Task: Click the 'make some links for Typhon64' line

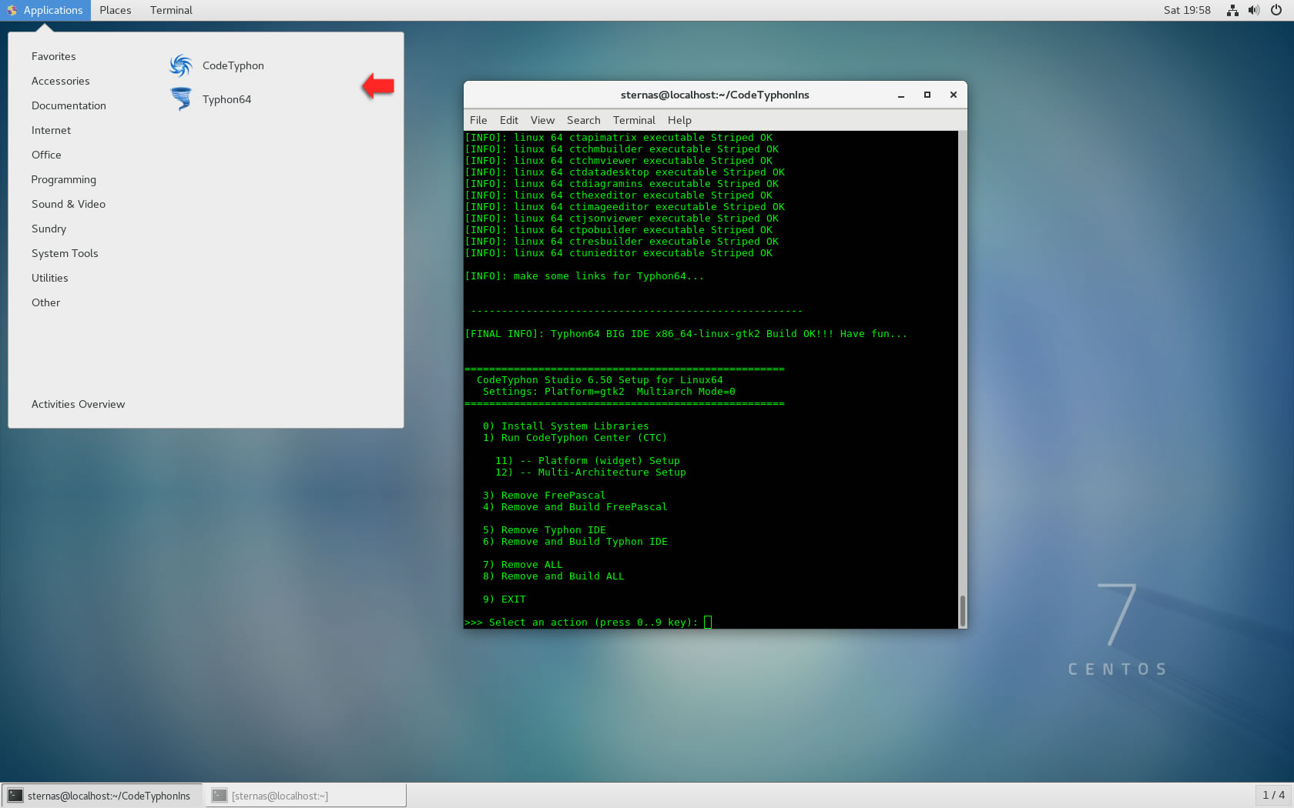Action: pyautogui.click(x=584, y=275)
